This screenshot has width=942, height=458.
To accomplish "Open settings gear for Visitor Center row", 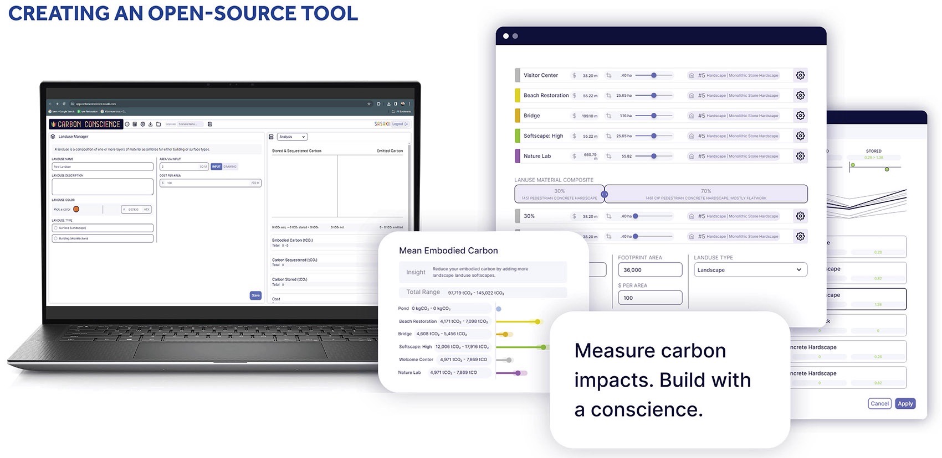I will click(x=800, y=75).
